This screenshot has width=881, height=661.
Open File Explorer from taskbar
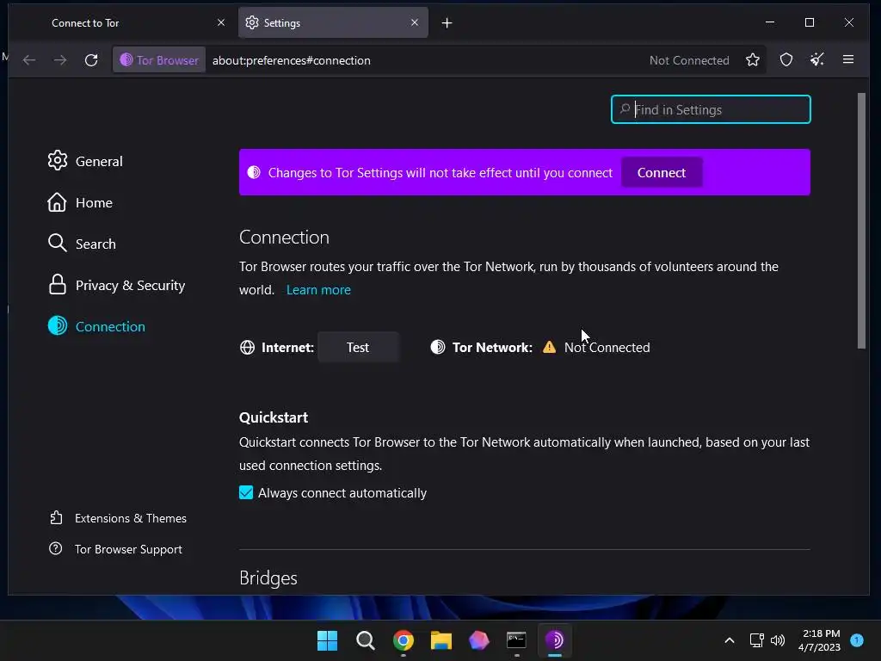pyautogui.click(x=441, y=640)
